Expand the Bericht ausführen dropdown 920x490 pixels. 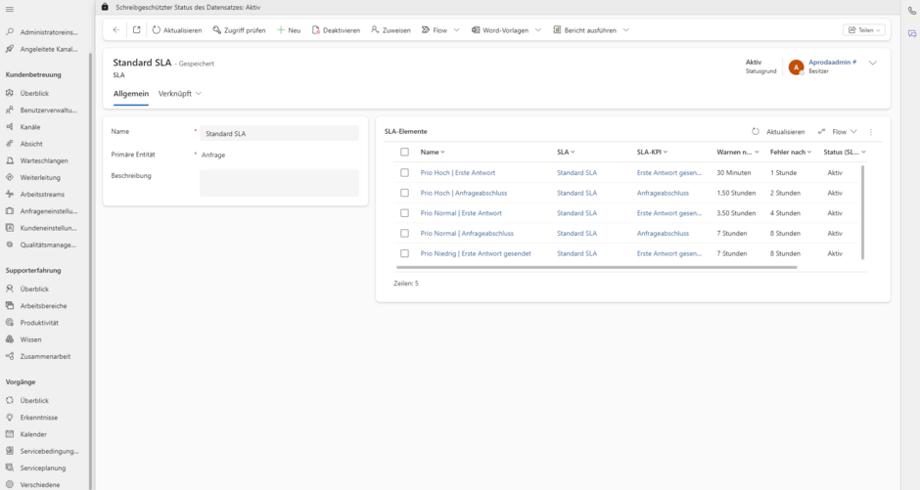pyautogui.click(x=625, y=30)
